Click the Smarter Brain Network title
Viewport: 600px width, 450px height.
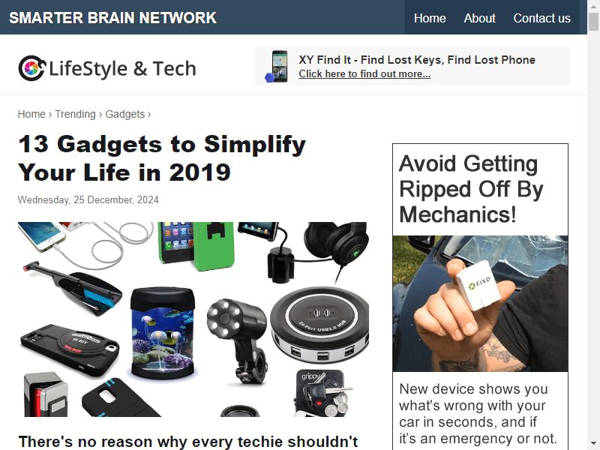coord(113,18)
